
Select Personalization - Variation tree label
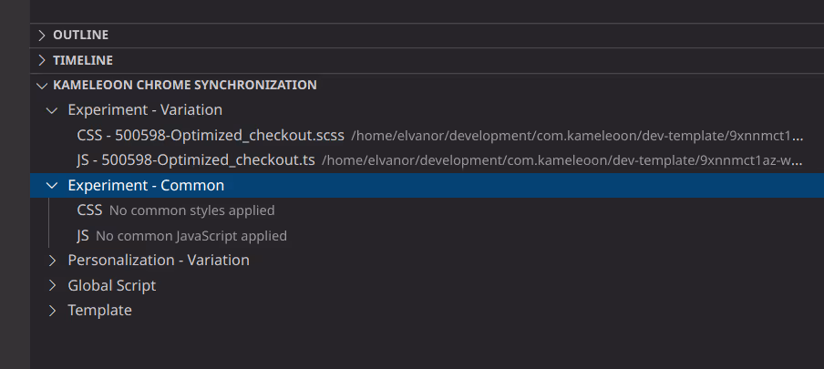[159, 261]
